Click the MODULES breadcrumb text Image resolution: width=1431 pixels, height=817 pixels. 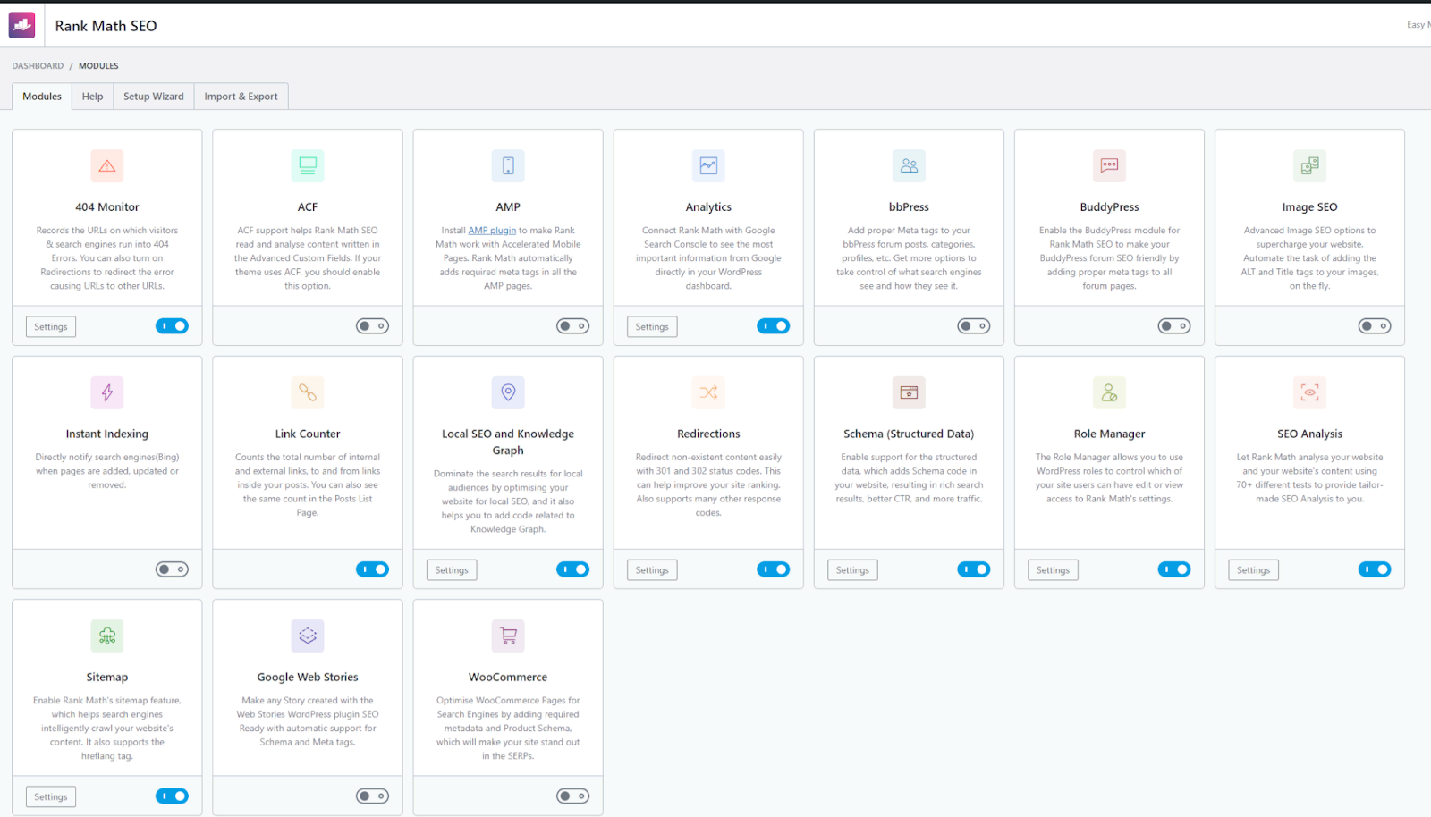tap(98, 66)
